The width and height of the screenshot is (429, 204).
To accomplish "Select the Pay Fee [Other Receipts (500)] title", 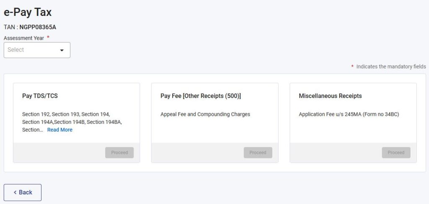I will pyautogui.click(x=200, y=96).
